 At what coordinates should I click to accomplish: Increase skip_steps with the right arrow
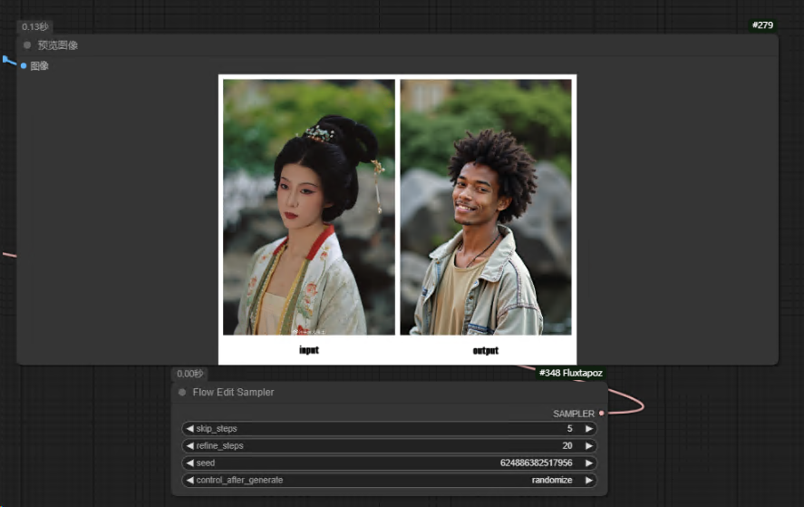(588, 429)
